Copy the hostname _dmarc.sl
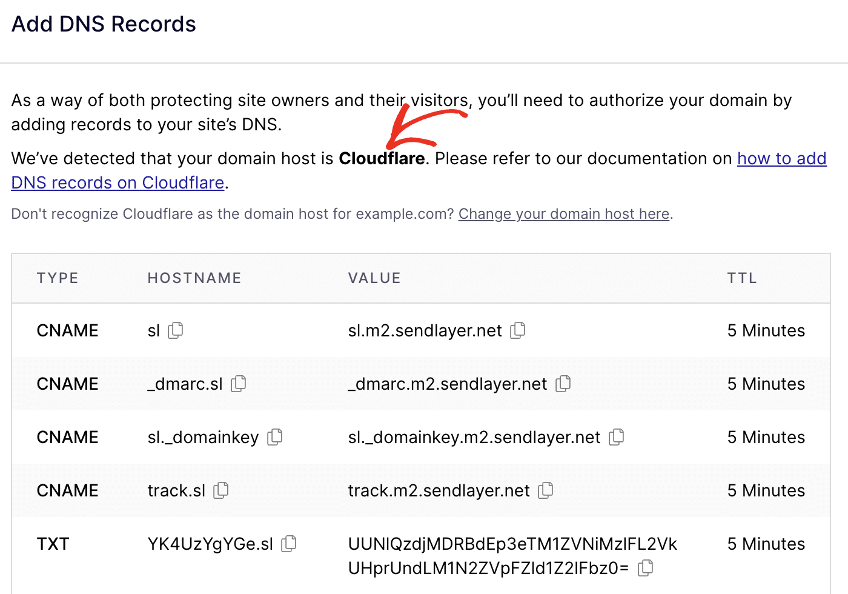Viewport: 848px width, 594px height. [x=239, y=384]
